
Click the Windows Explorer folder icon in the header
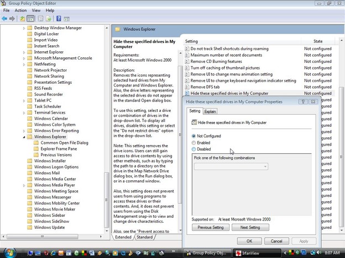[x=118, y=29]
